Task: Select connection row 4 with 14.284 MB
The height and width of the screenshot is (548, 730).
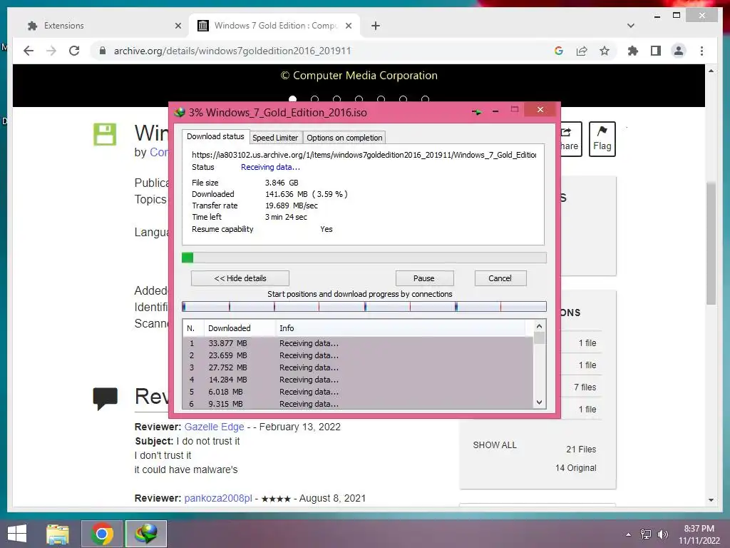Action: (x=358, y=380)
